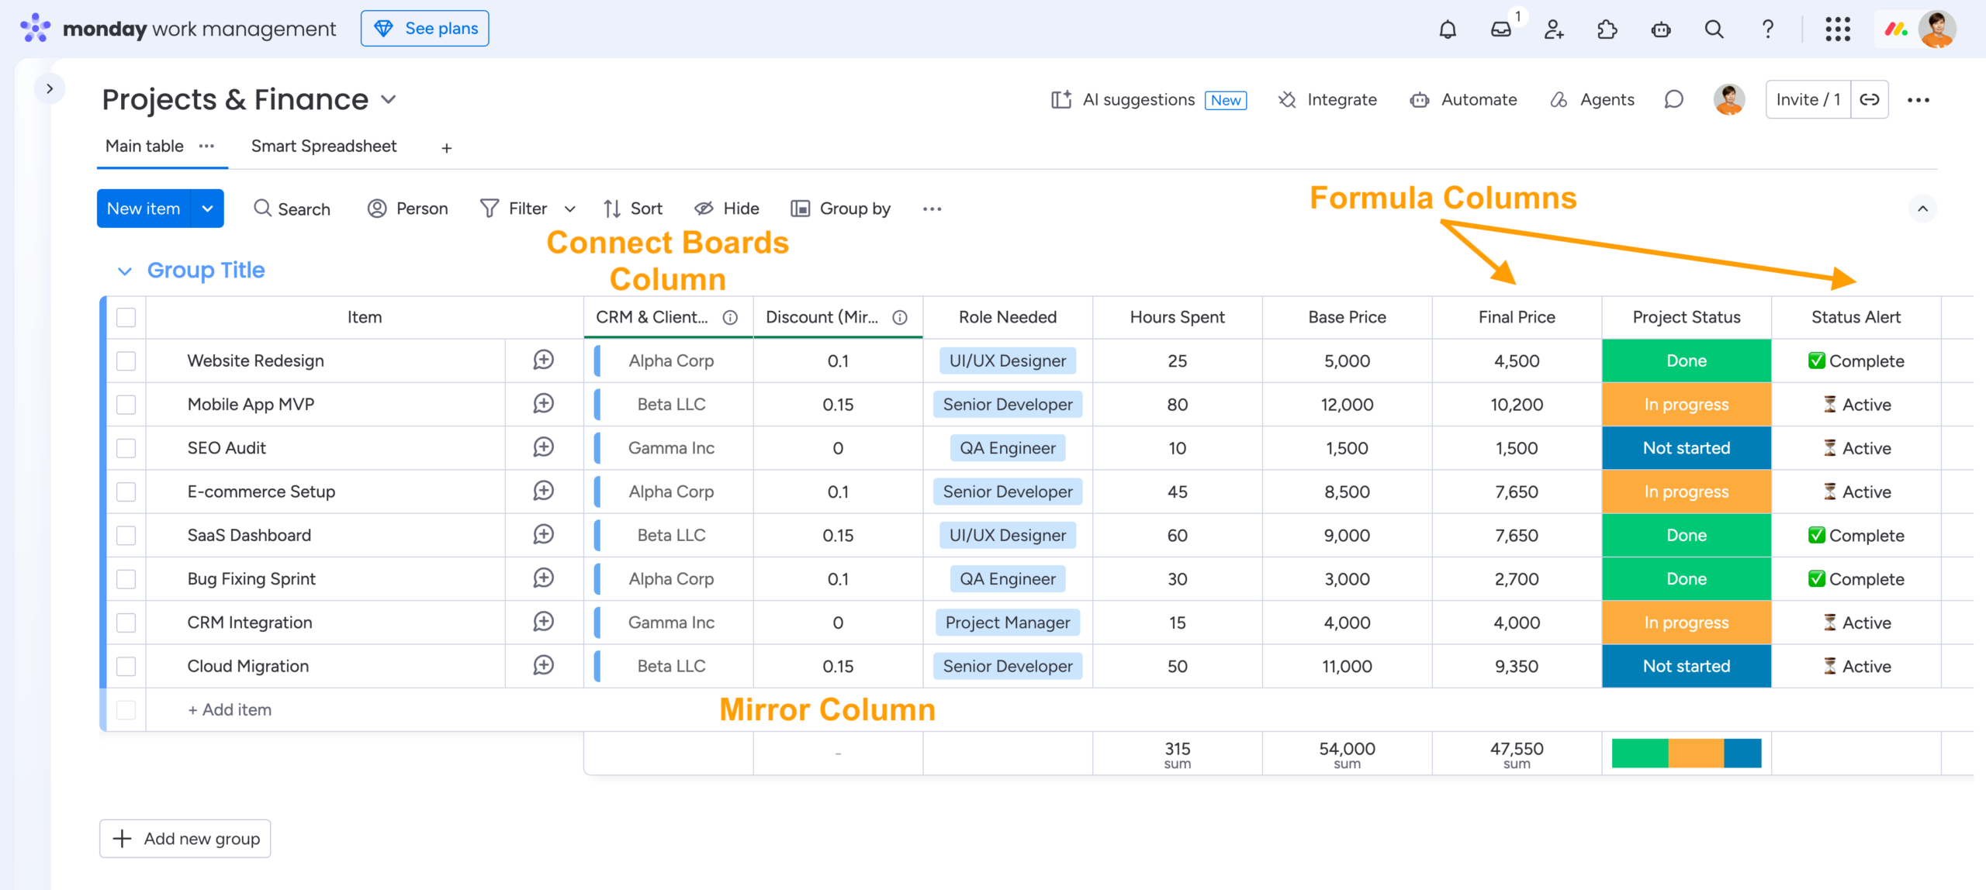Screen dimensions: 1986x890
Task: Open the products switcher grid icon
Action: coord(1838,29)
